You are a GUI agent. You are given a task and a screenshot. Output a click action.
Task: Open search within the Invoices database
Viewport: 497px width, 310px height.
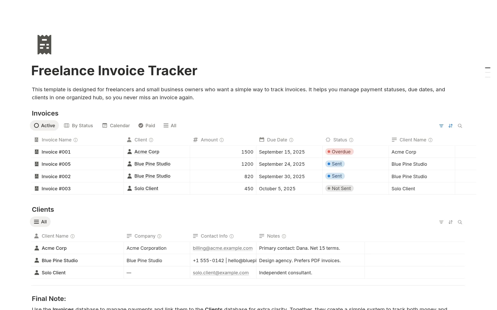click(460, 126)
